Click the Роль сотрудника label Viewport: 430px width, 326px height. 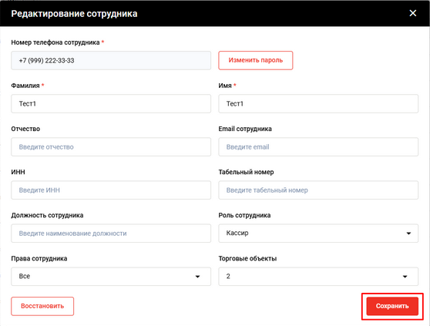(x=244, y=215)
